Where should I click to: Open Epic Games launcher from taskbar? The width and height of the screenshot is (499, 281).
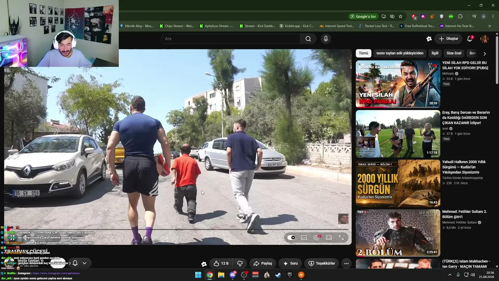click(290, 275)
